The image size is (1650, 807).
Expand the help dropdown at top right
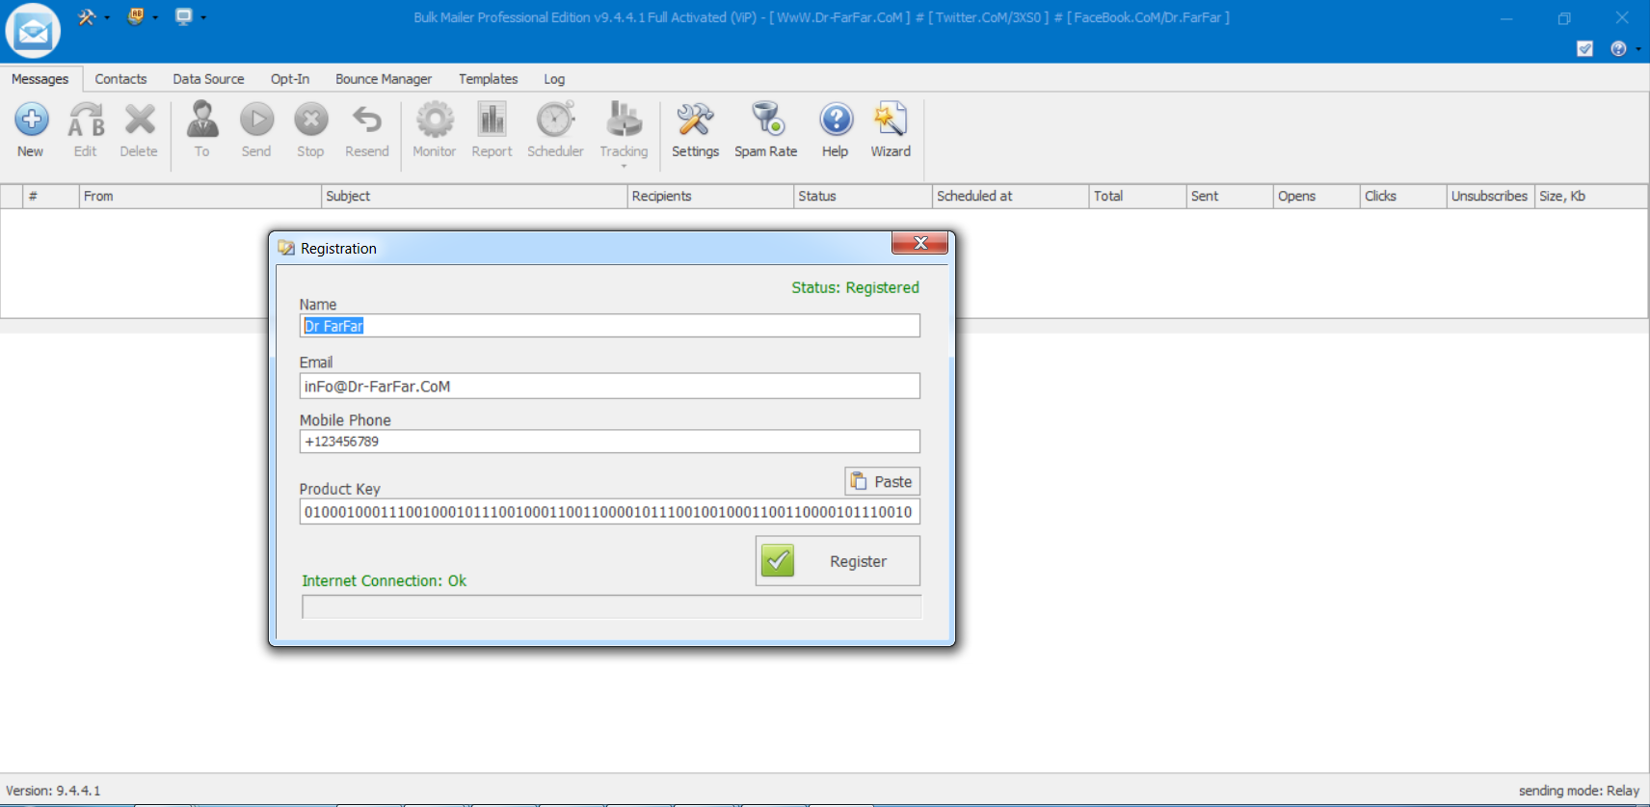[x=1637, y=49]
